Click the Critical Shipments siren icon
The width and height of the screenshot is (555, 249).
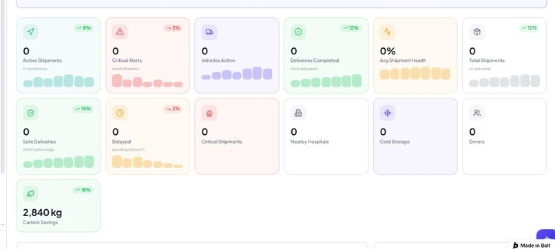click(x=209, y=113)
